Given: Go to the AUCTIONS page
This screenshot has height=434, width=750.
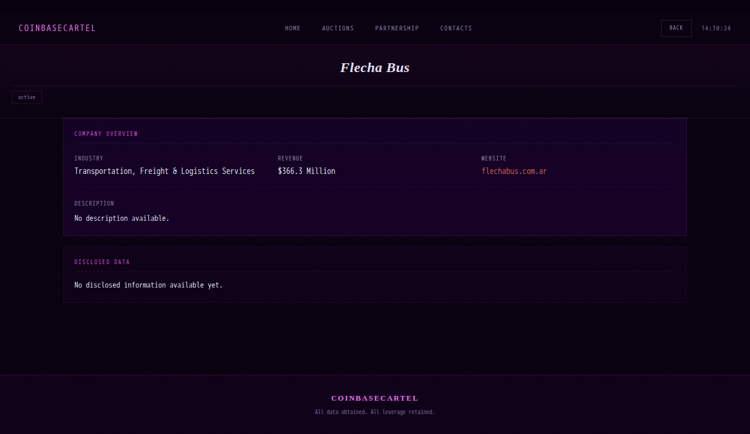Looking at the screenshot, I should pos(338,28).
